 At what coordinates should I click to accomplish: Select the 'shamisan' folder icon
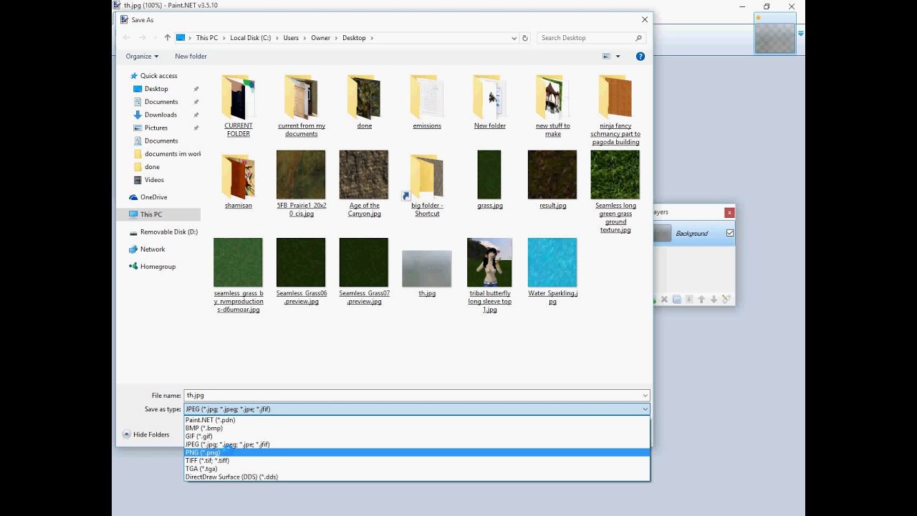[238, 177]
